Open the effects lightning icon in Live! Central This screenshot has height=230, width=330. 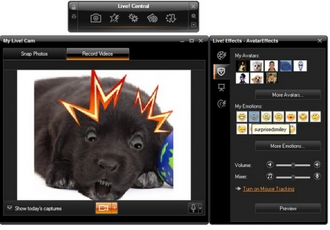click(115, 18)
